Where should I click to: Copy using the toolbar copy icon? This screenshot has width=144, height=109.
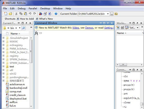pyautogui.click(x=21, y=14)
